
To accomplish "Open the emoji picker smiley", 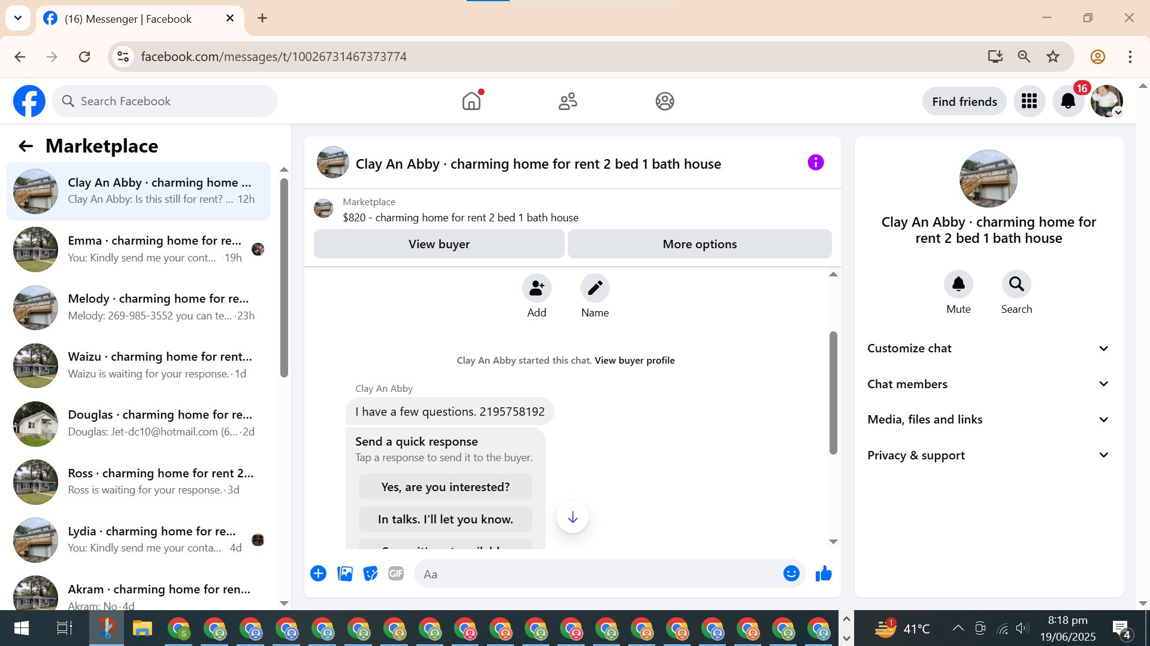I will (791, 574).
